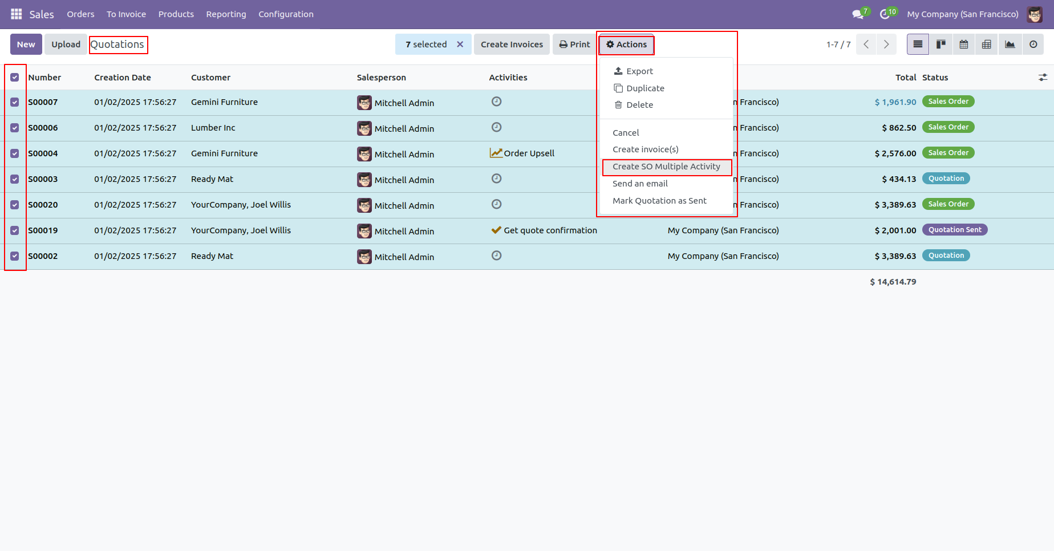The width and height of the screenshot is (1054, 551).
Task: Go to previous page of records
Action: pyautogui.click(x=866, y=44)
